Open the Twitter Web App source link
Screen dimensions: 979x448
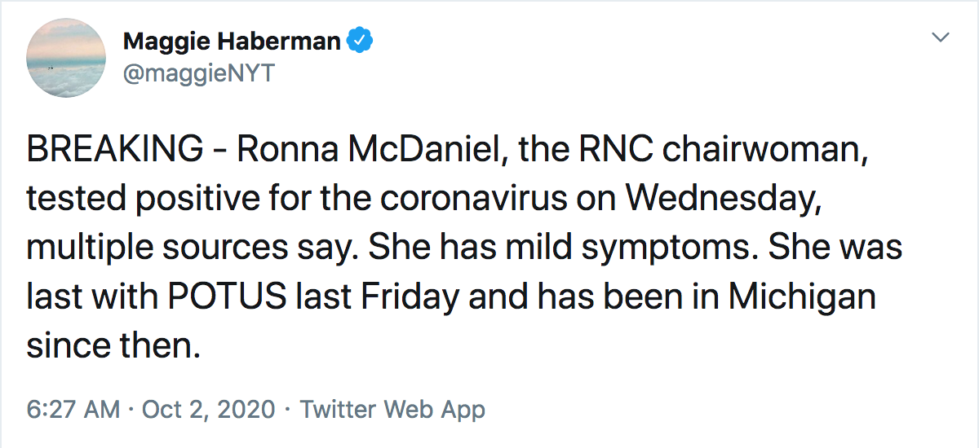click(x=392, y=409)
